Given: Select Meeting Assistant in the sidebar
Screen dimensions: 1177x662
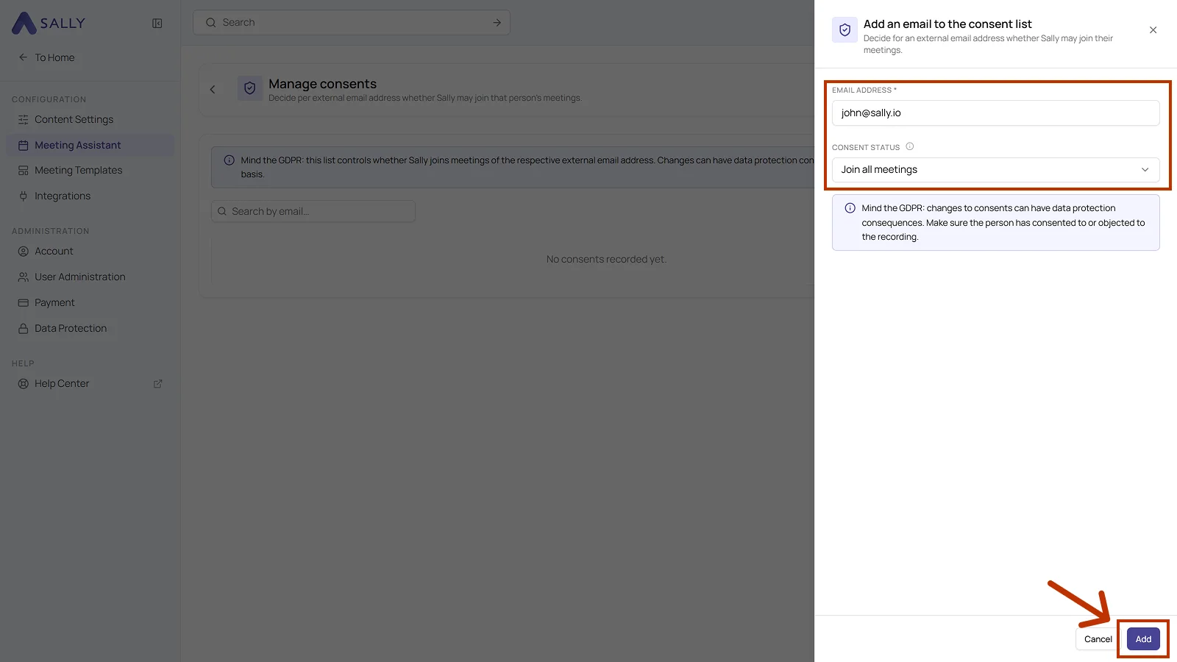Looking at the screenshot, I should click(x=90, y=145).
